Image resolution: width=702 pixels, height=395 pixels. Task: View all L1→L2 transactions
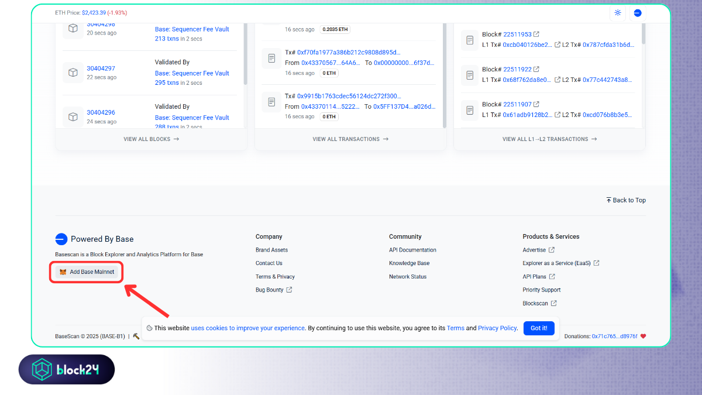[x=549, y=139]
